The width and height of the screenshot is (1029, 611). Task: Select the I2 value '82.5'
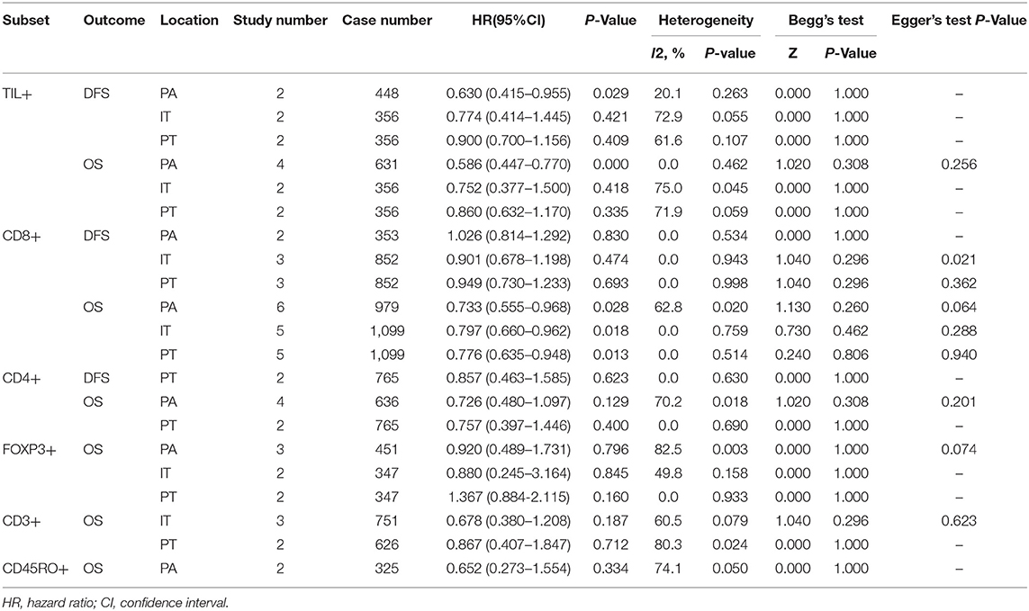point(668,450)
